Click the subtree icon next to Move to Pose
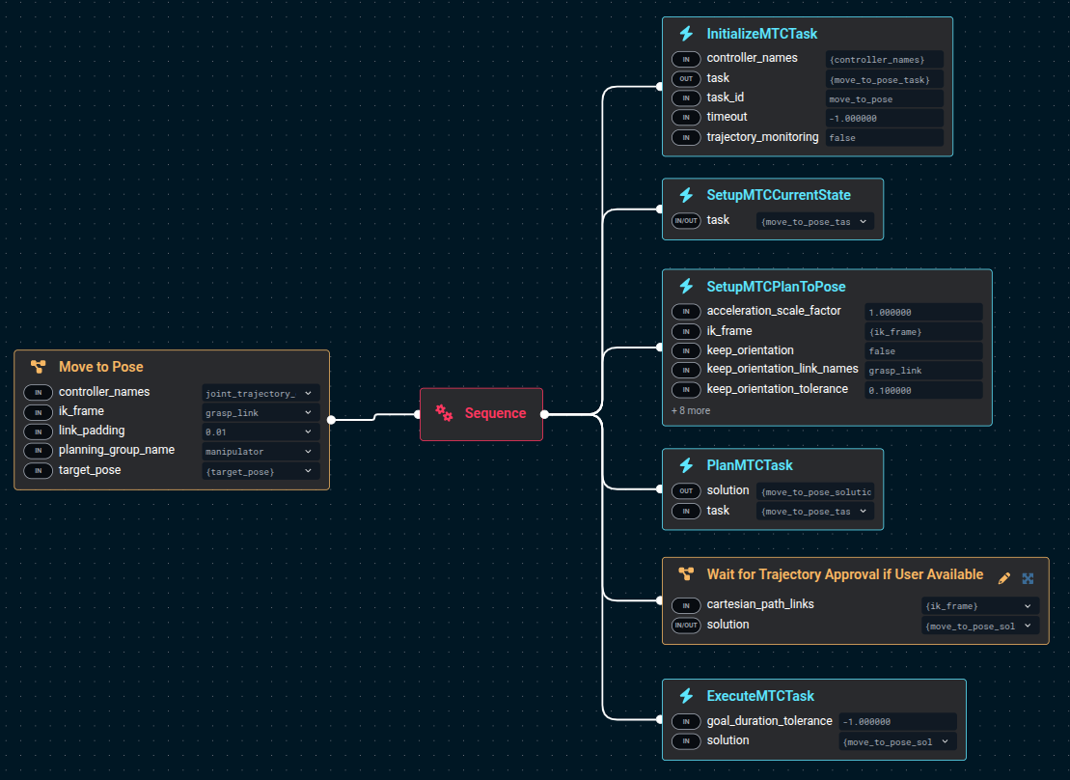Image resolution: width=1070 pixels, height=780 pixels. point(38,367)
